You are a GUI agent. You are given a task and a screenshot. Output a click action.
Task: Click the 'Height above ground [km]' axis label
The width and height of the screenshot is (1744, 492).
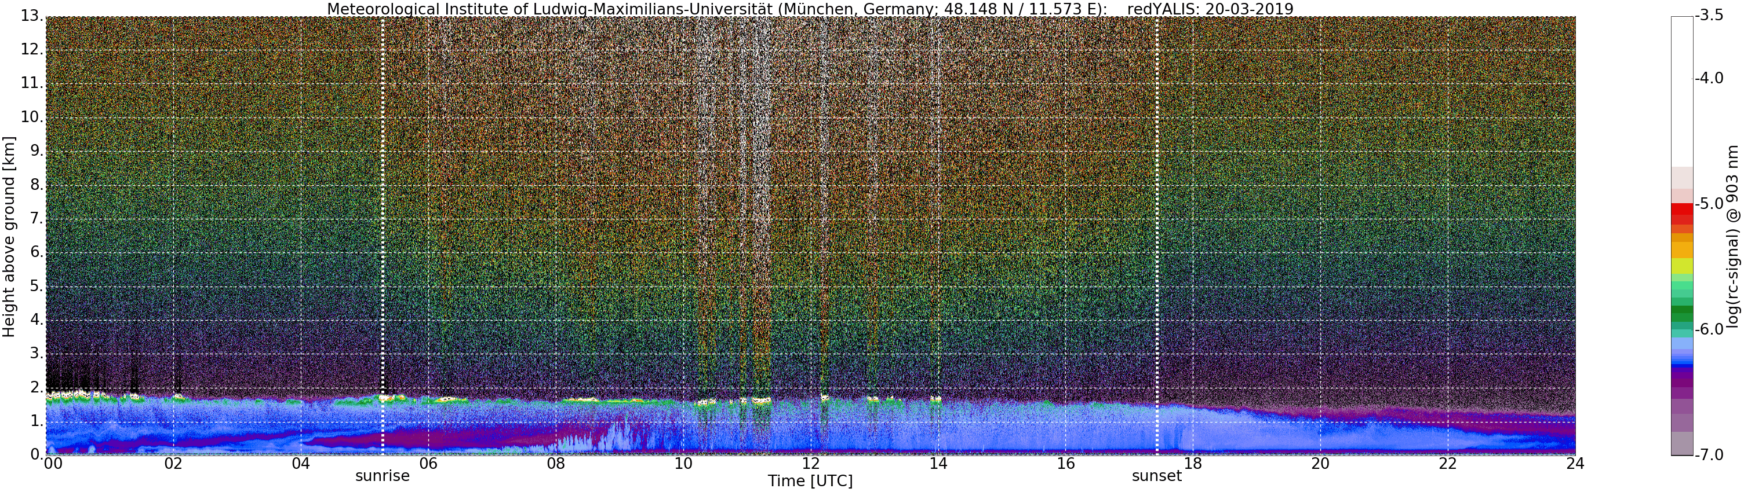tap(9, 237)
